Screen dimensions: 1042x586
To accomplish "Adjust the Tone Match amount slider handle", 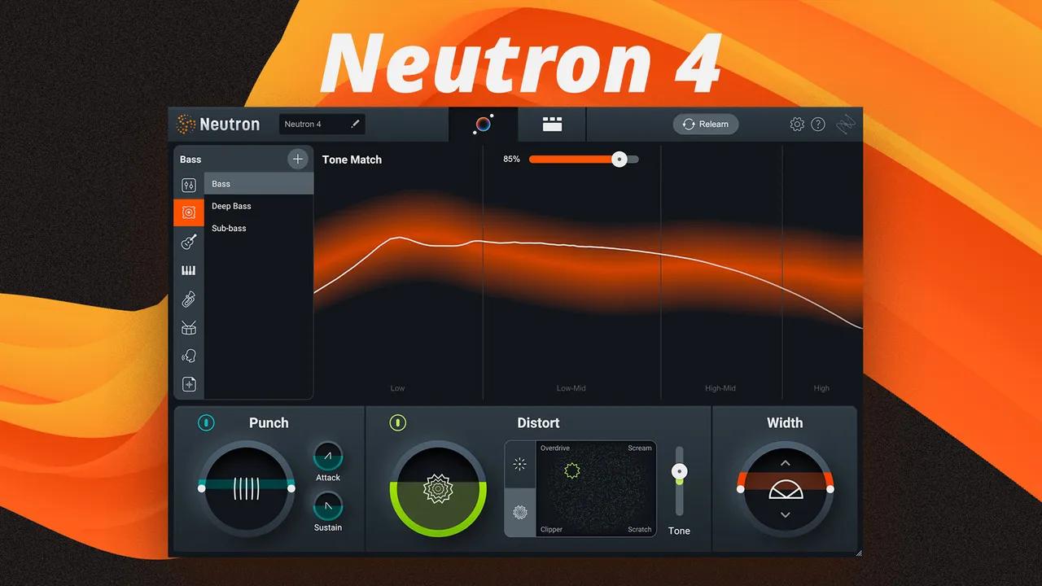I will [x=620, y=160].
